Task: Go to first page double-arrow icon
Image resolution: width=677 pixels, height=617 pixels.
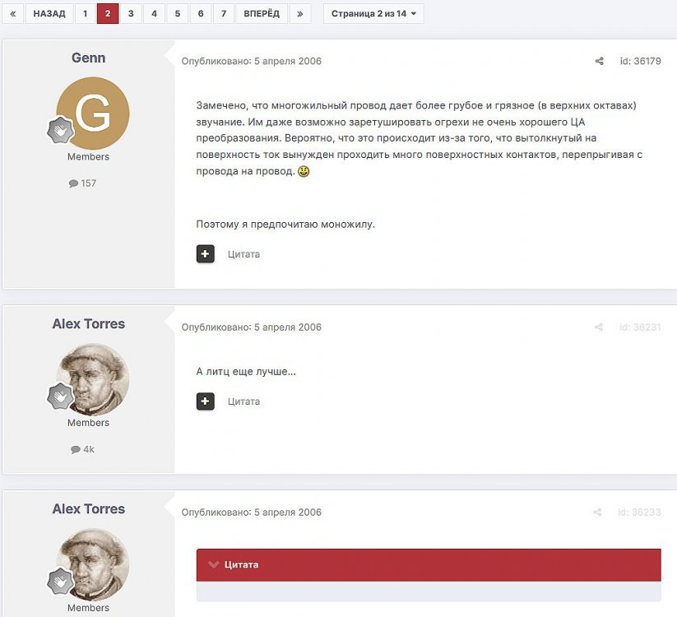Action: click(12, 14)
